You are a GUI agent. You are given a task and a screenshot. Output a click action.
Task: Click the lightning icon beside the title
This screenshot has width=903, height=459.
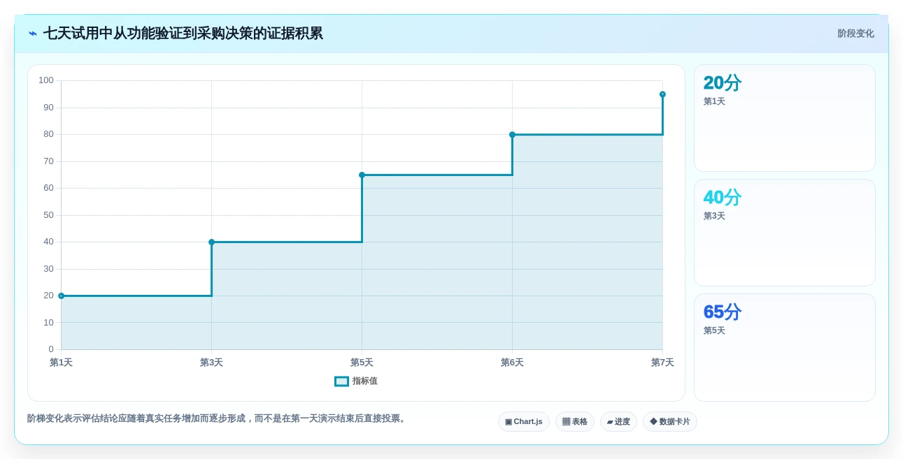pyautogui.click(x=33, y=34)
